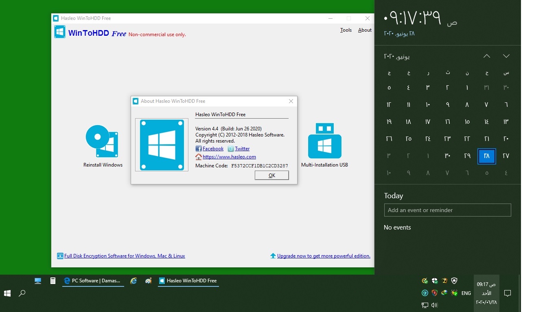This screenshot has height=312, width=556.
Task: Click the blue icon beside Full Disk Encryption
Action: [x=60, y=256]
